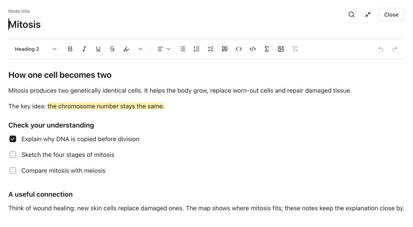The width and height of the screenshot is (413, 227).
Task: Click the Close button
Action: click(391, 14)
